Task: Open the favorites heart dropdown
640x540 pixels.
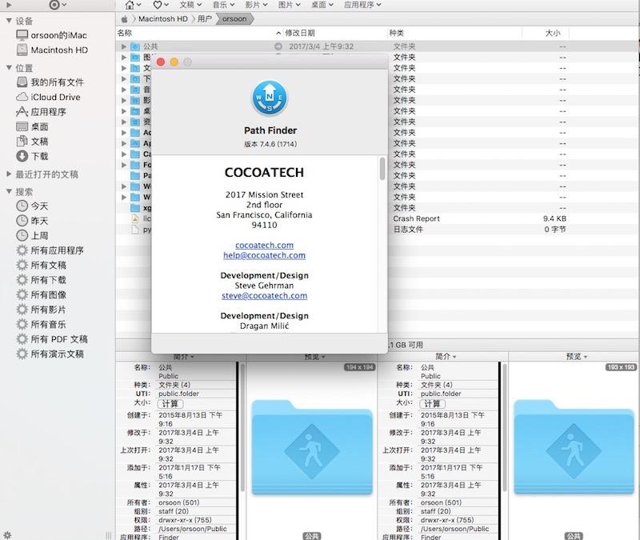Action: coord(161,5)
